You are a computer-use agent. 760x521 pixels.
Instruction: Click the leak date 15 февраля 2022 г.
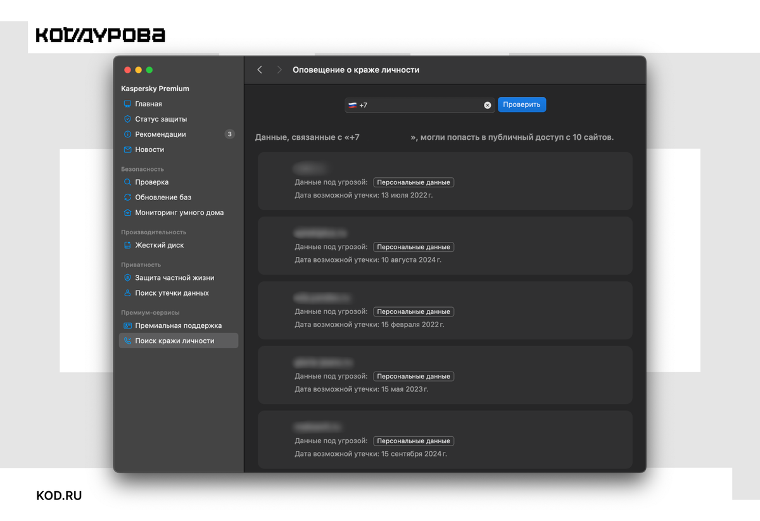coord(412,325)
